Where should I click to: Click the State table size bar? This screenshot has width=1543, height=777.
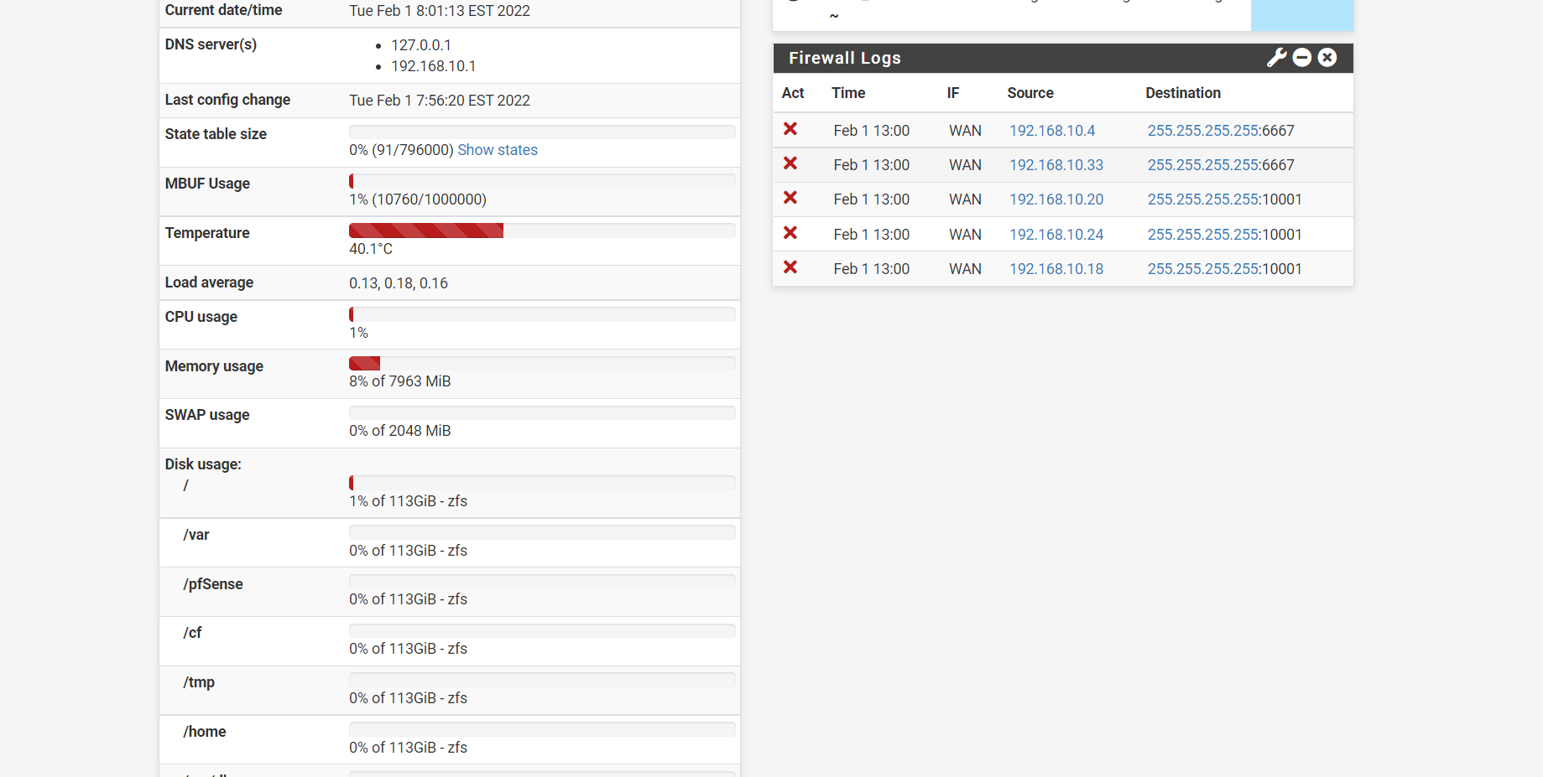[542, 132]
